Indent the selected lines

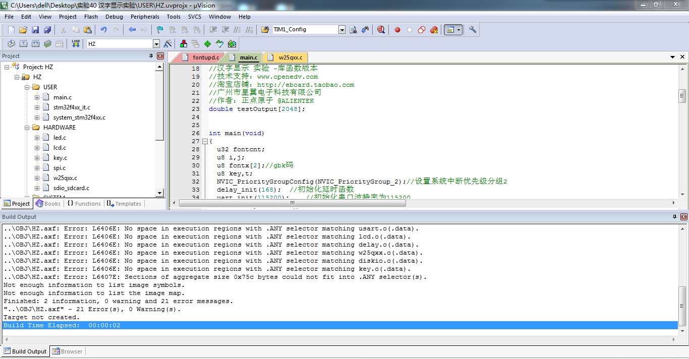[x=213, y=30]
